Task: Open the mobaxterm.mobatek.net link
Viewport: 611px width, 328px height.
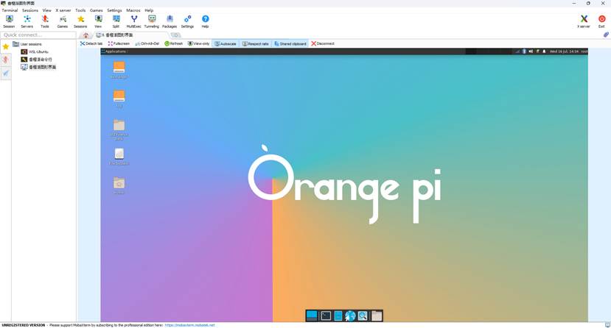Action: click(x=189, y=325)
